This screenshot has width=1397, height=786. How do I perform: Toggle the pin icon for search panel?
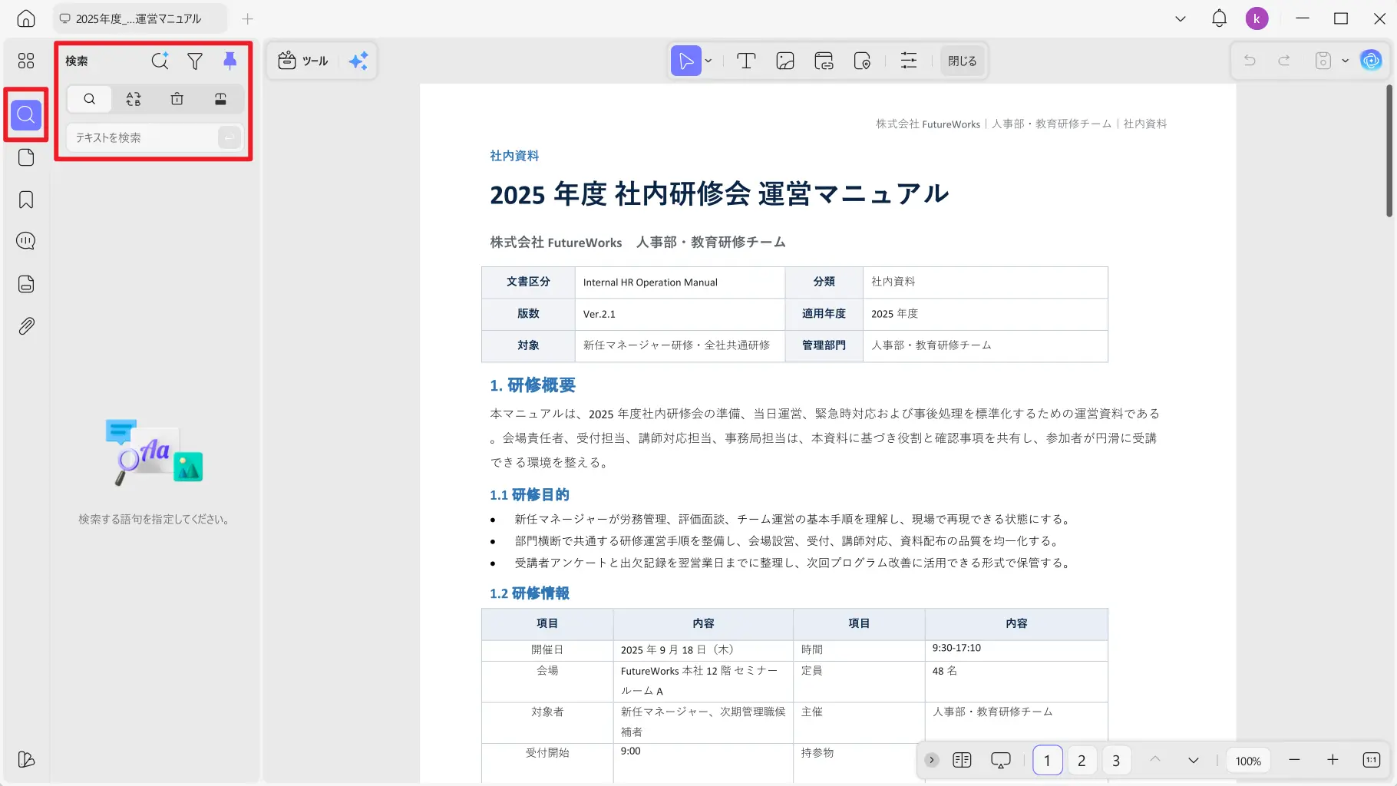pyautogui.click(x=230, y=61)
